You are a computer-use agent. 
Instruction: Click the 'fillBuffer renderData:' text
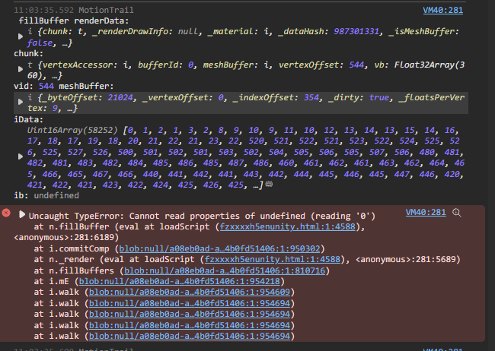74,21
